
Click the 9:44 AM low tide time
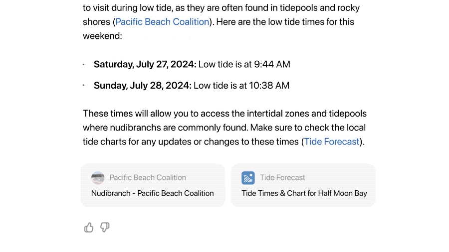point(272,64)
